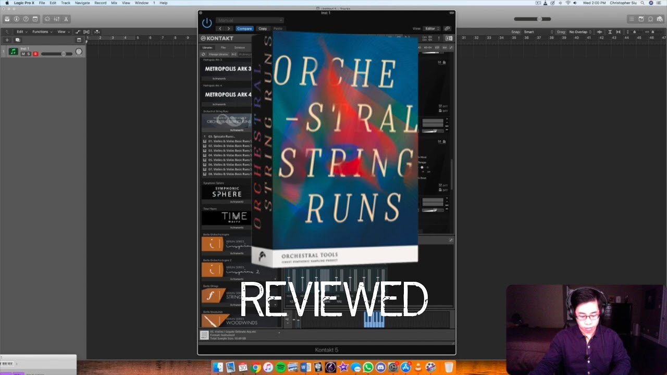Click the next preset arrow
The height and width of the screenshot is (375, 667).
(228, 29)
